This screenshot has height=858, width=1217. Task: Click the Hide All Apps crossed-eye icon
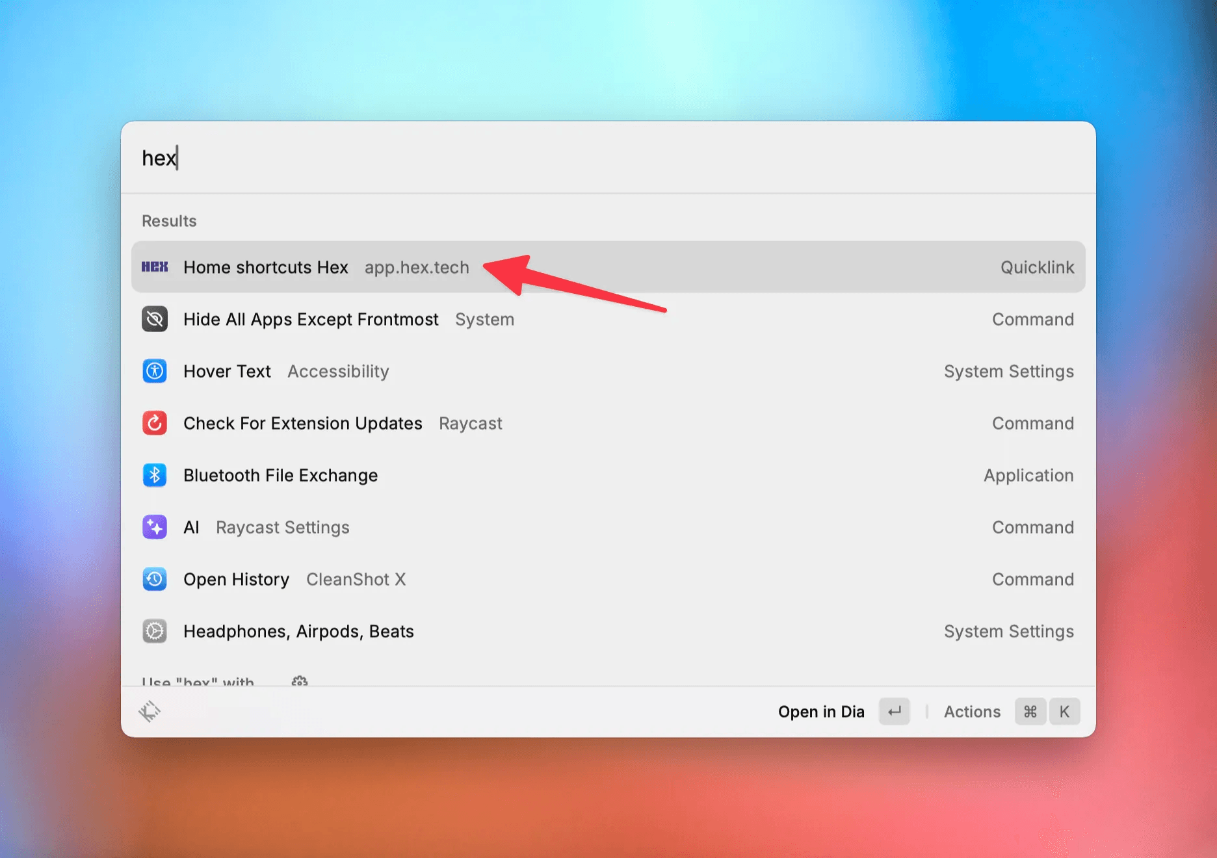tap(155, 319)
